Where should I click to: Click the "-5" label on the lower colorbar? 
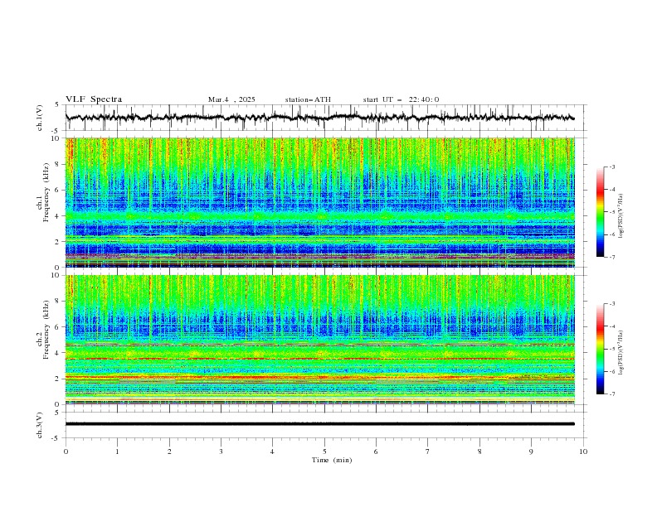611,349
